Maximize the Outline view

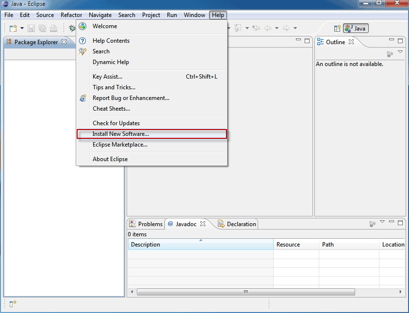click(x=400, y=41)
